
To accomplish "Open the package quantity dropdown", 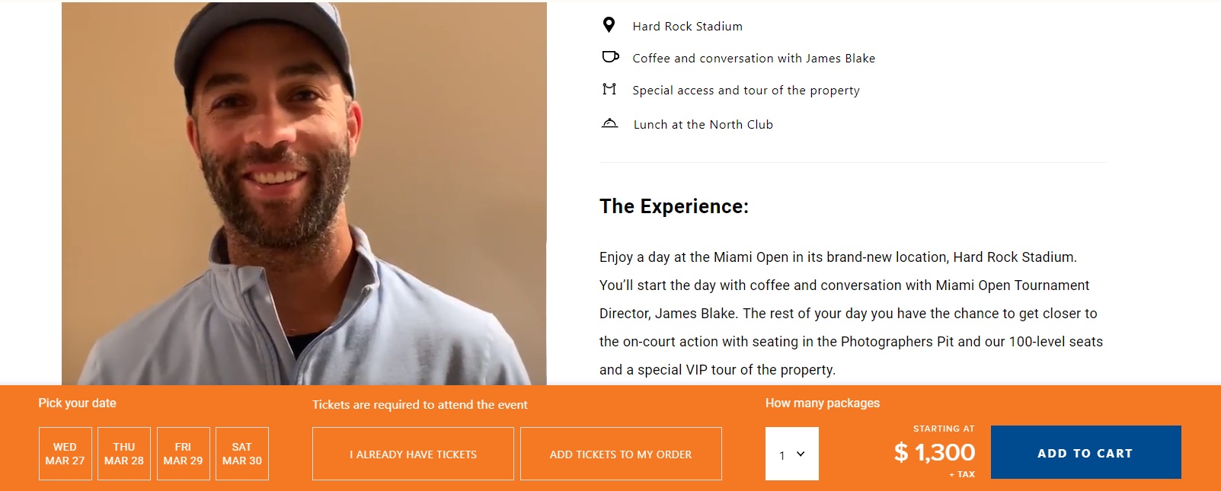I will pyautogui.click(x=792, y=454).
